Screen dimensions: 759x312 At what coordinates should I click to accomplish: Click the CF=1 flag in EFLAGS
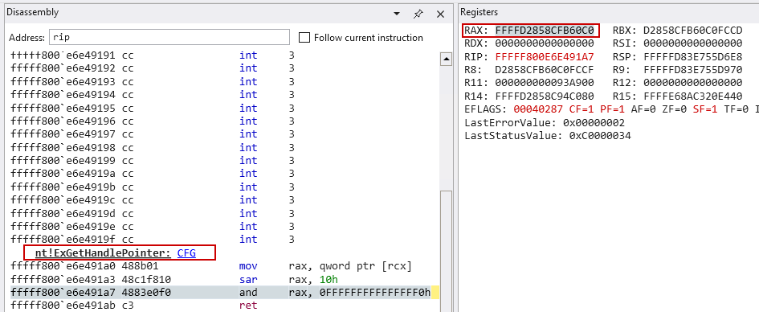(581, 109)
